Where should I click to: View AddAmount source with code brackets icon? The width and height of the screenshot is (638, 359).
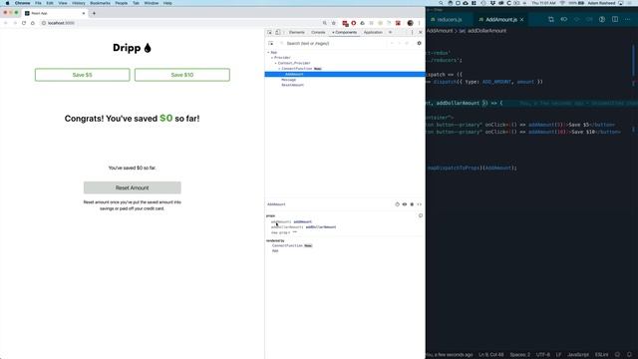(419, 204)
